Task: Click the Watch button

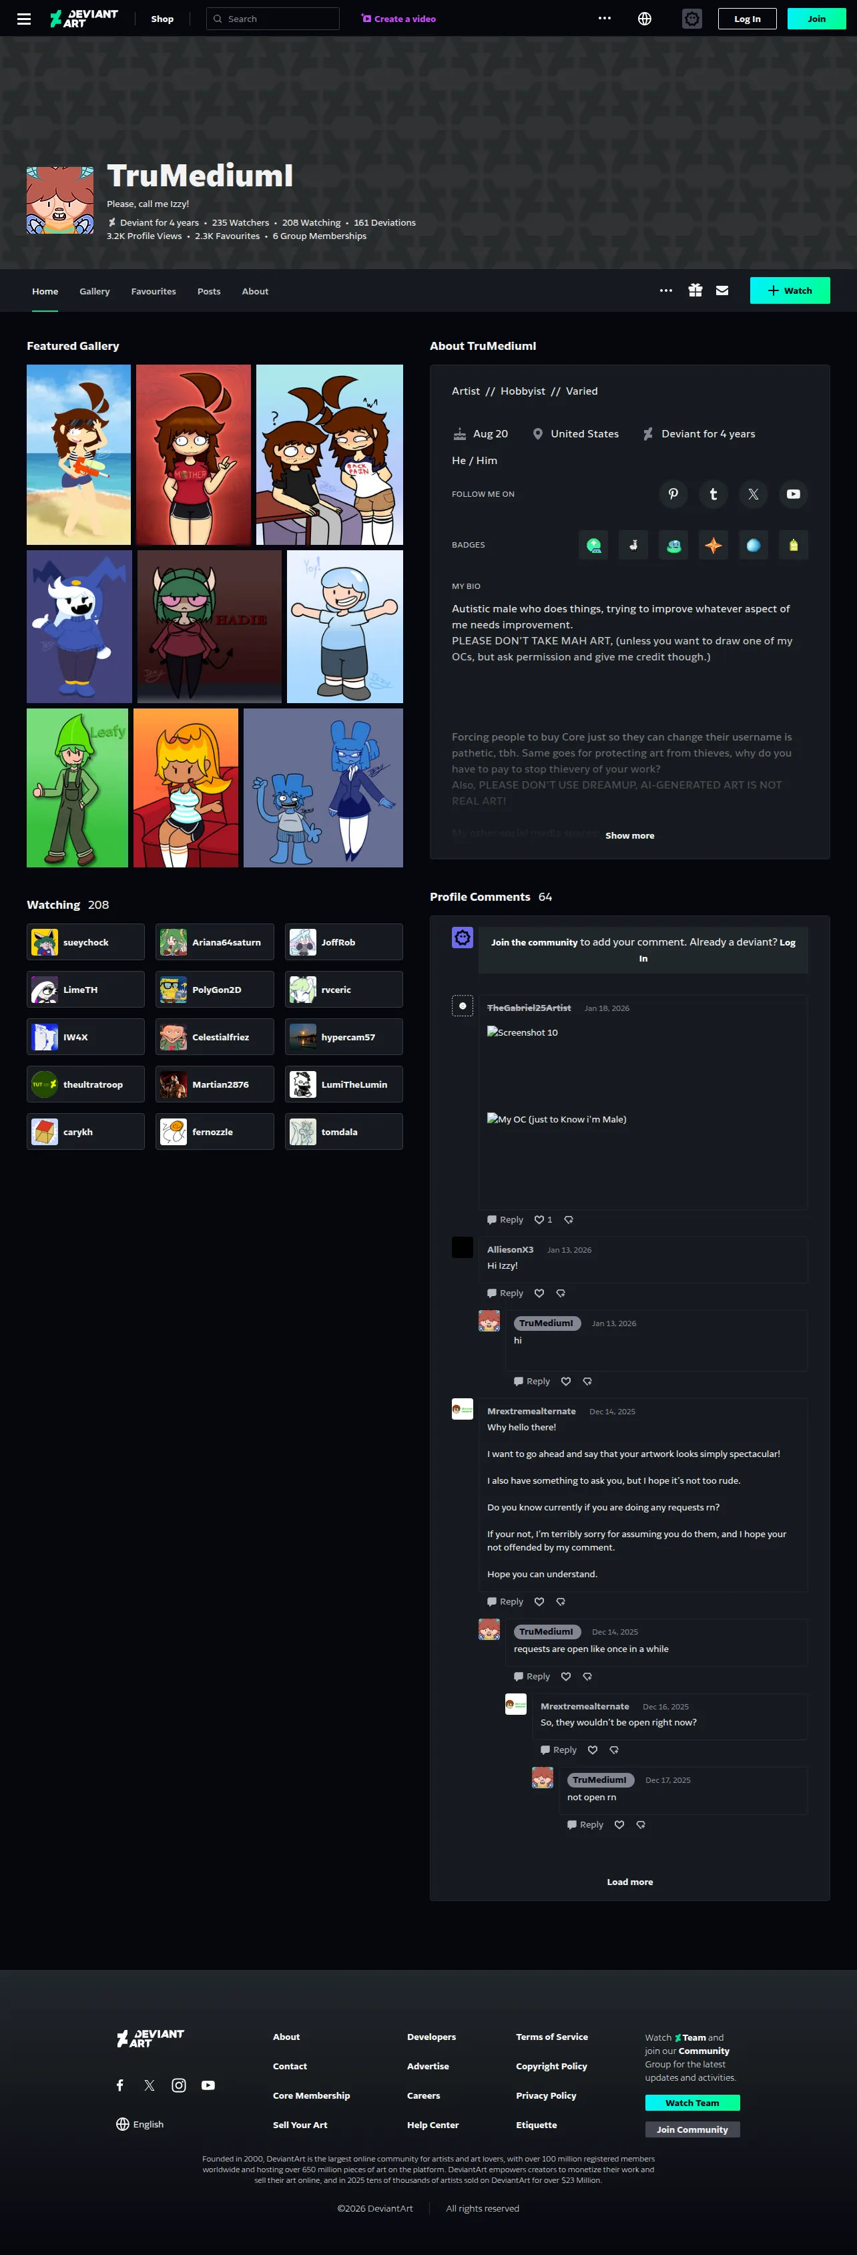Action: click(790, 290)
